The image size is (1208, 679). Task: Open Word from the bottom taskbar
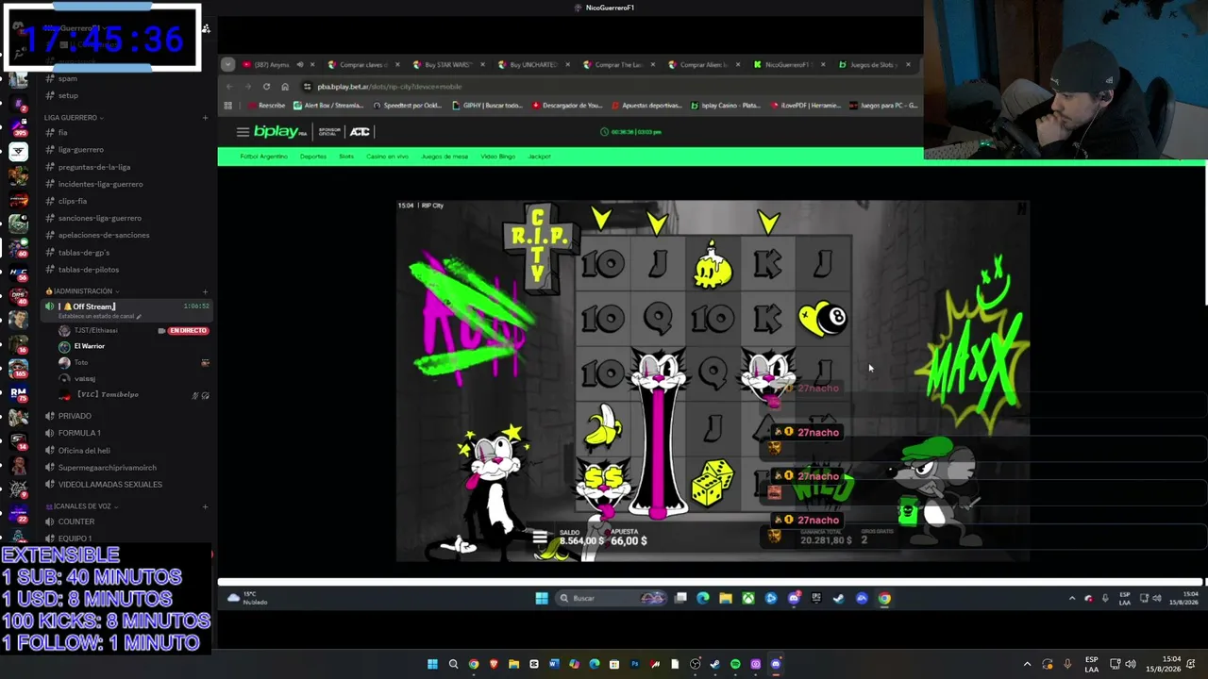tap(554, 664)
